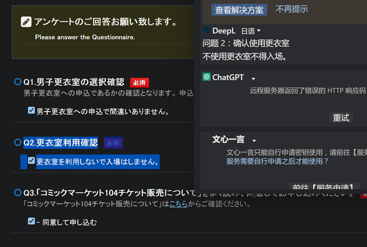Viewport: 367px width, 247px height.
Task: Click the highlighted 必須 badge next to Q2
Action: pos(113,143)
